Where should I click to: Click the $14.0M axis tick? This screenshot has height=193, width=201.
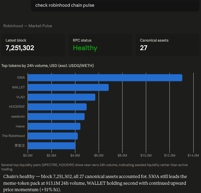click(x=193, y=155)
